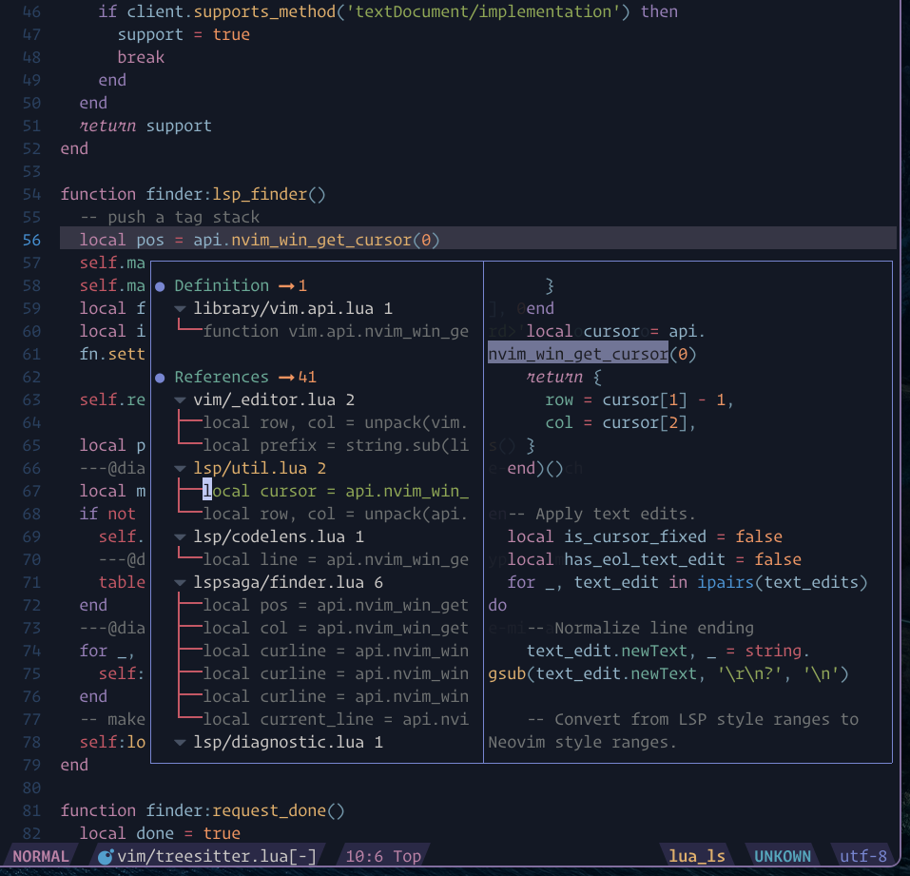Click the bullet icon beside Definition
The image size is (910, 876).
(x=160, y=286)
